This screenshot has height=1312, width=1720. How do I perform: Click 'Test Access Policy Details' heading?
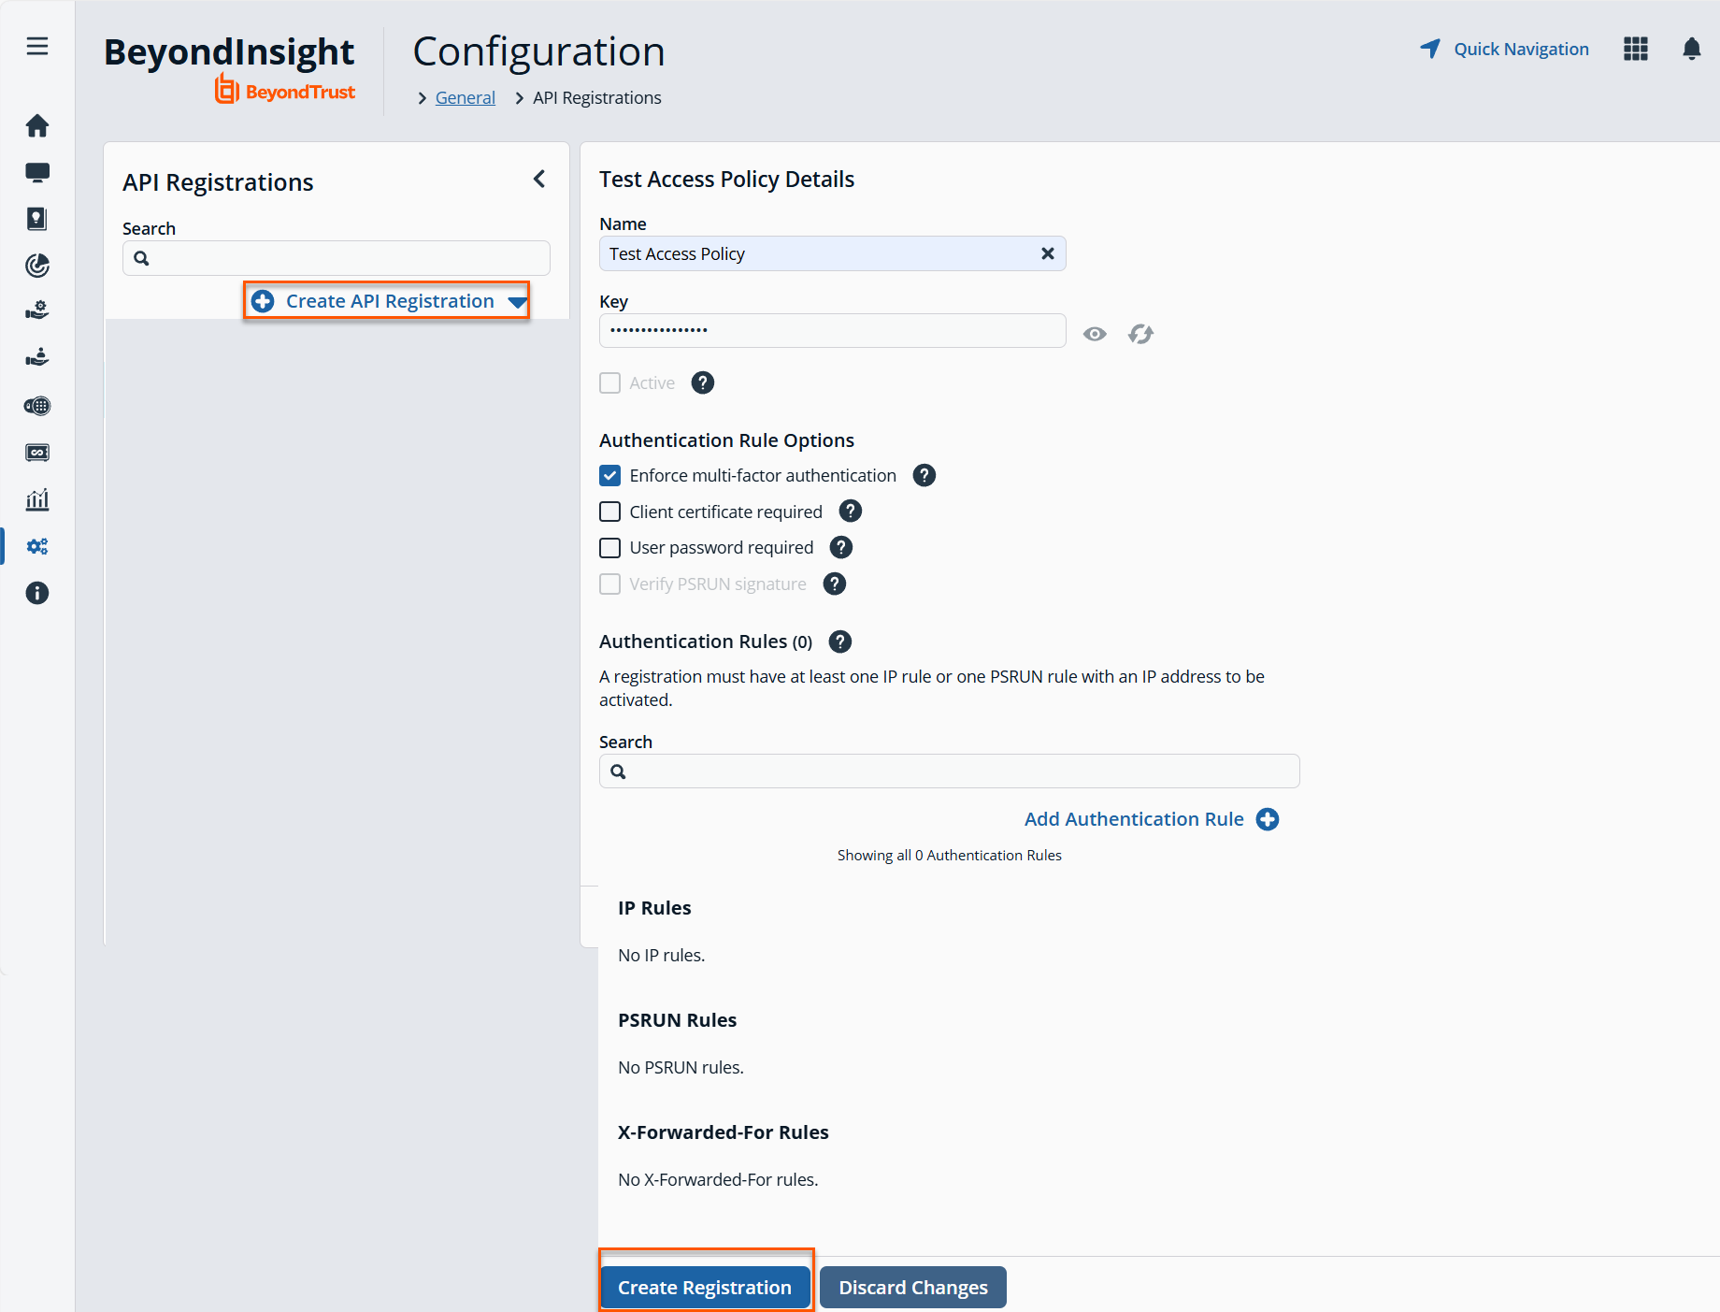pos(726,180)
